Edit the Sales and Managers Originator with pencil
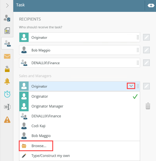The image size is (156, 161). point(146,86)
